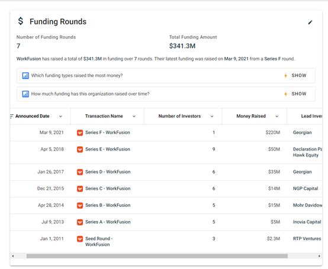Click the Mar 9, 2021 date cell
The width and height of the screenshot is (328, 269).
[x=52, y=133]
